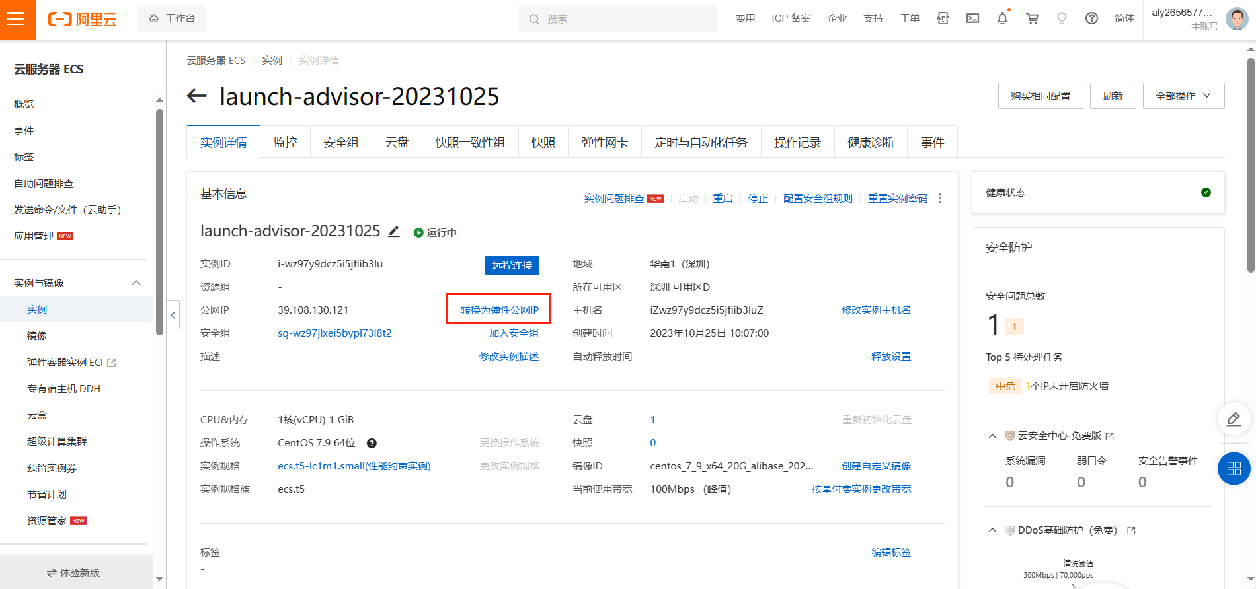Screen dimensions: 1256x589
Task: Select 镜像 in the sidebar
Action: point(37,335)
